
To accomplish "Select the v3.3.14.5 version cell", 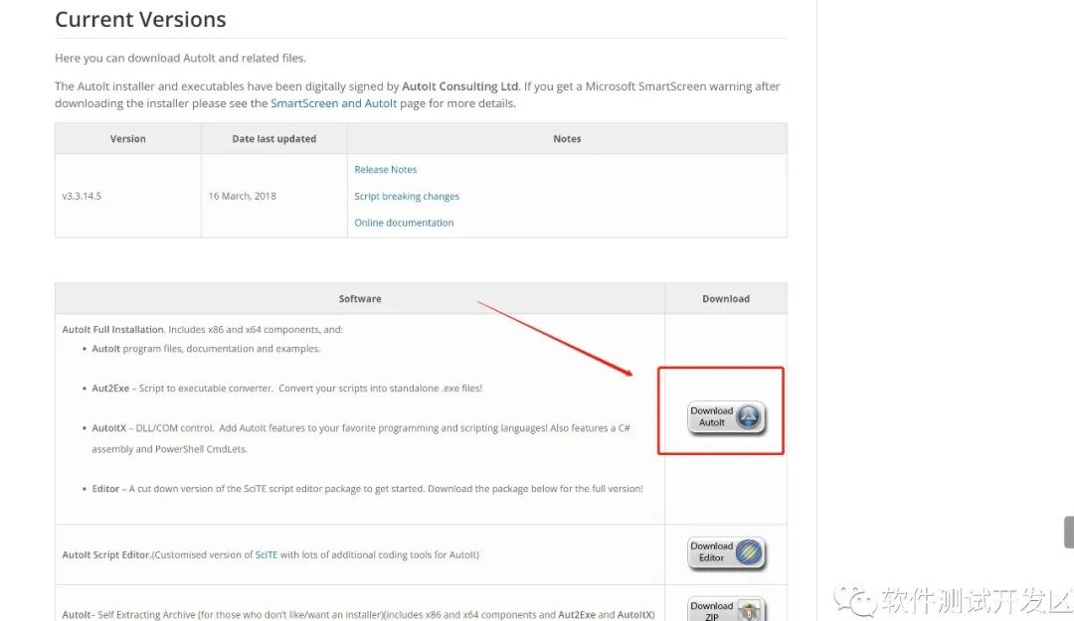I will pos(128,196).
